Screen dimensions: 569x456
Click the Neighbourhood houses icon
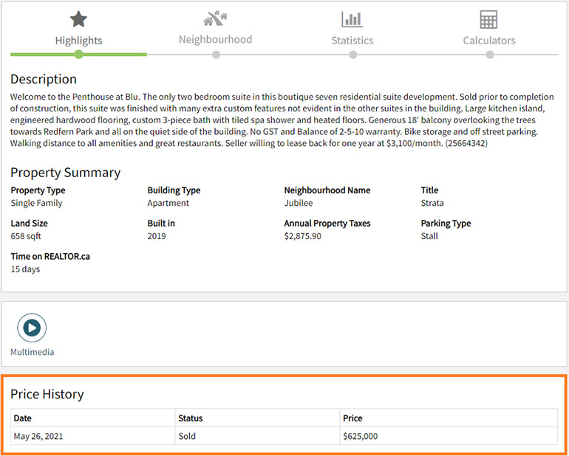pyautogui.click(x=215, y=18)
